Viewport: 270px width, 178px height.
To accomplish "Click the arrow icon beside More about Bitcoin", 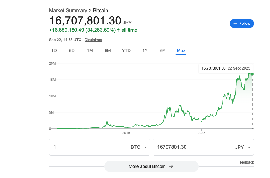I will pyautogui.click(x=171, y=166).
